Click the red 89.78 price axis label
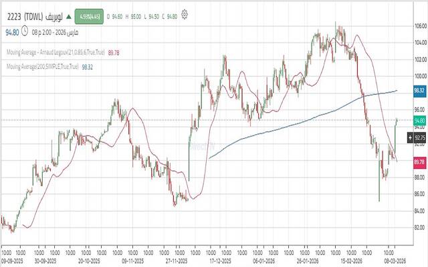Image resolution: width=428 pixels, height=267 pixels. (x=420, y=161)
